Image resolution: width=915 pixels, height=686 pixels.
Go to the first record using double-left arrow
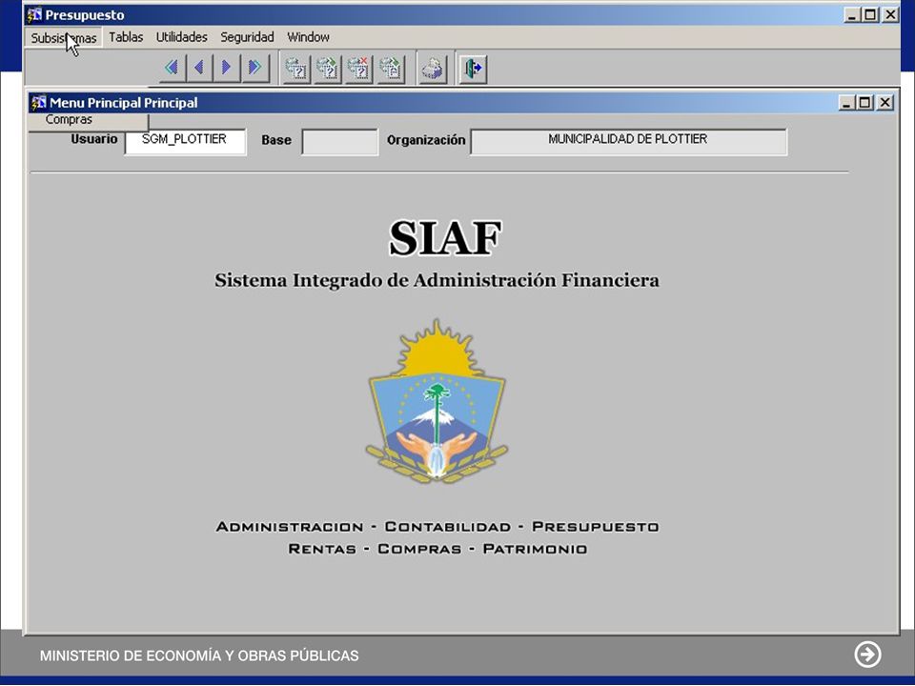[172, 69]
